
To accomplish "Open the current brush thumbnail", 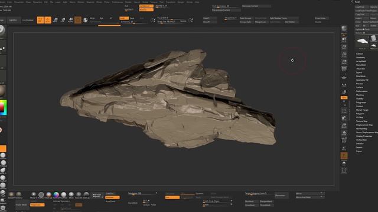I will [2, 31].
